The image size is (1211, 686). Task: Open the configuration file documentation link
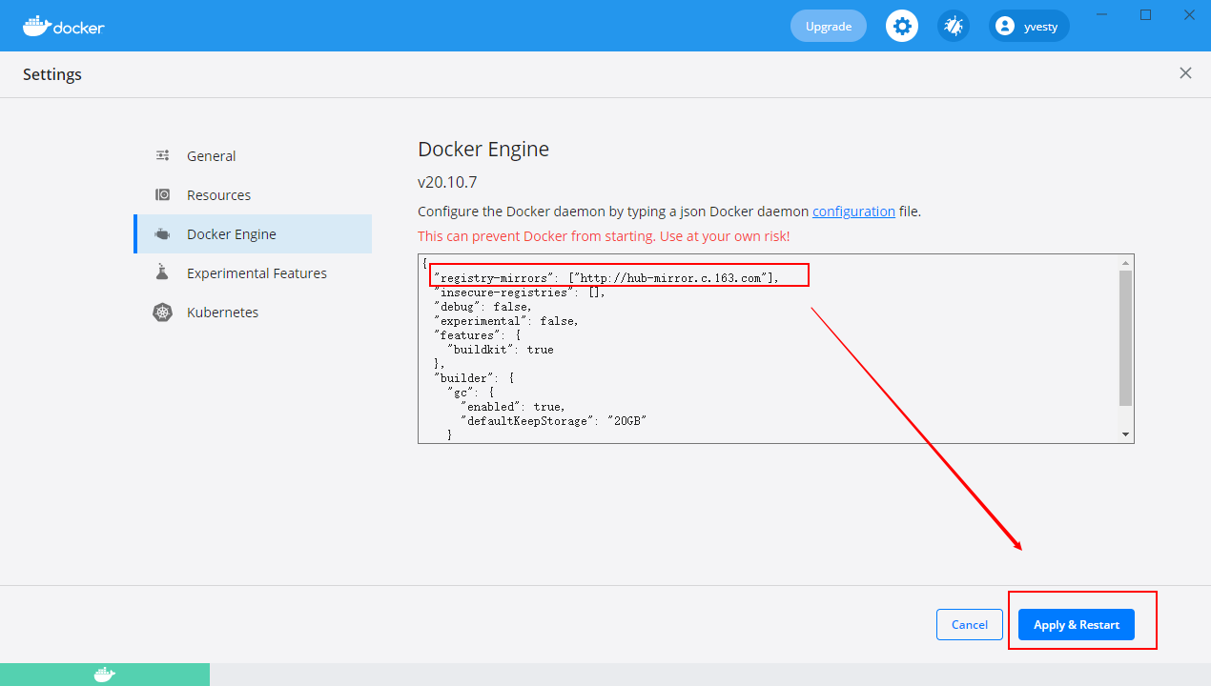coord(853,212)
